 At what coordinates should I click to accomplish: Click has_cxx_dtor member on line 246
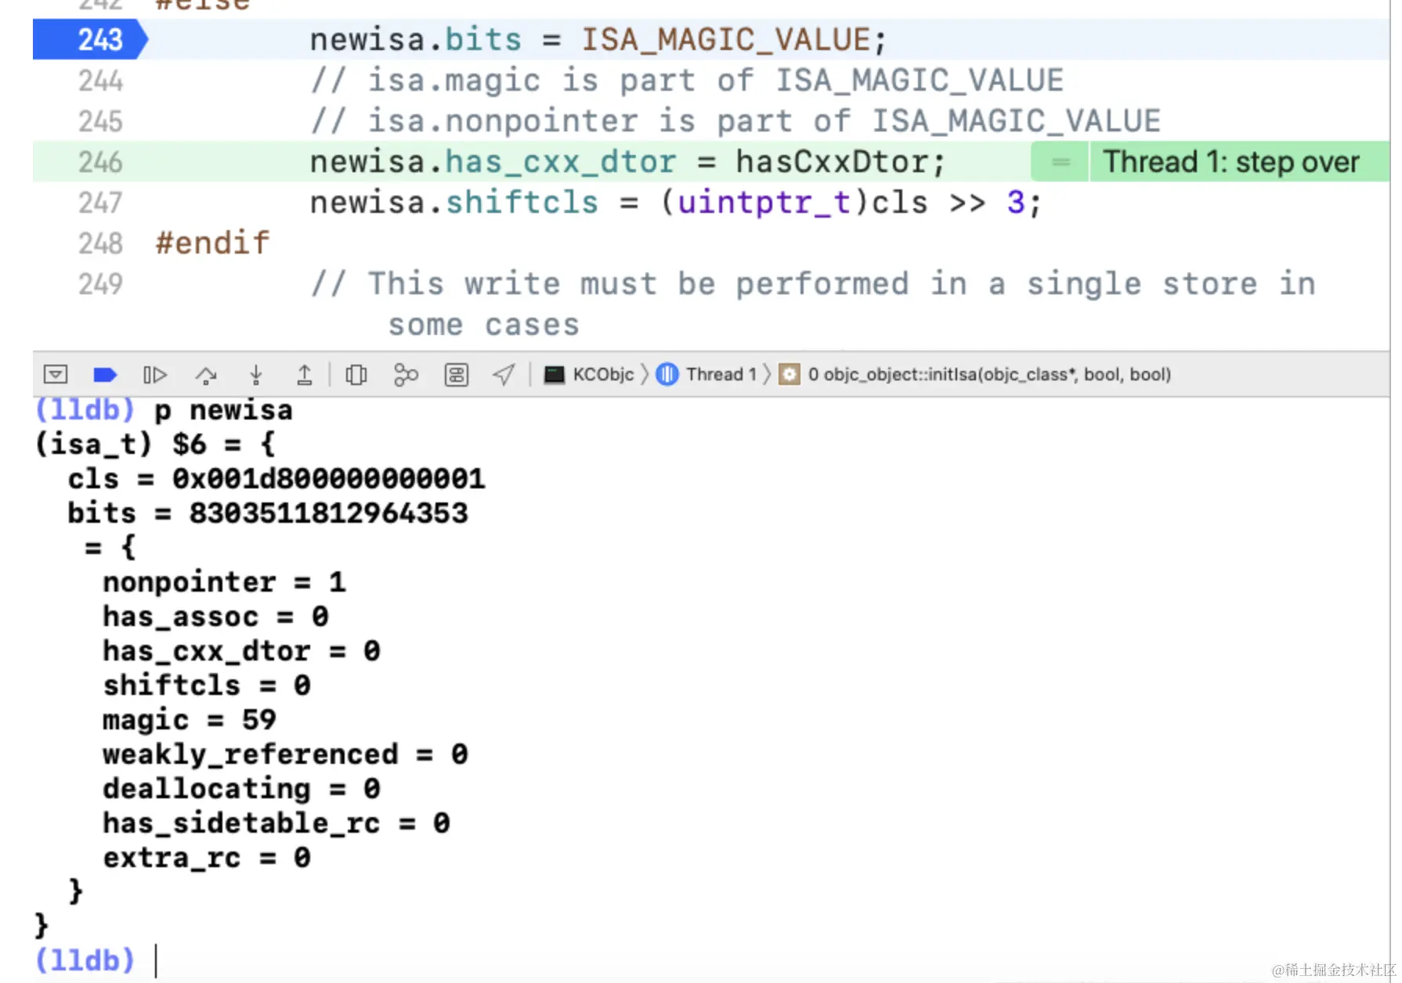tap(561, 162)
